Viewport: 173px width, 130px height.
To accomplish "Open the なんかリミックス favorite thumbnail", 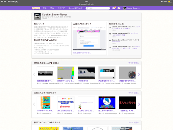I will pyautogui.click(x=86, y=103).
